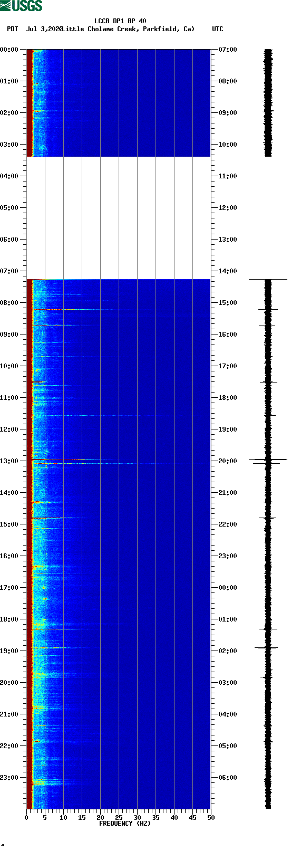Click the FREQUENCY (HZ) axis label

coord(125,824)
